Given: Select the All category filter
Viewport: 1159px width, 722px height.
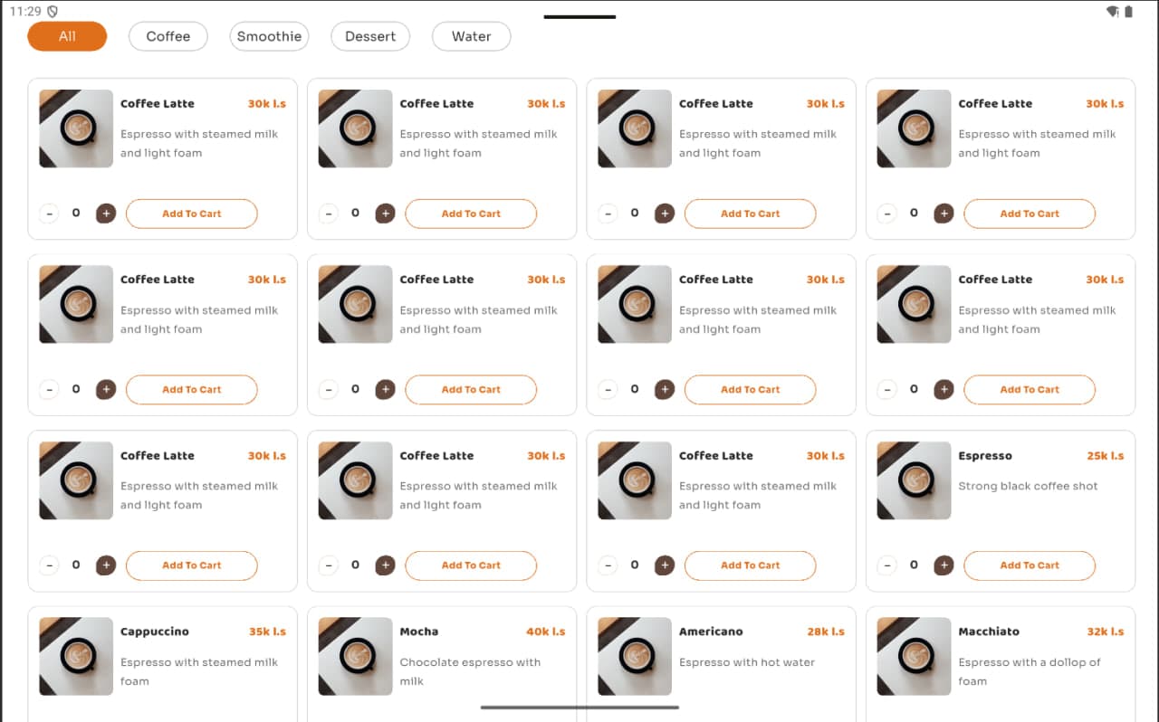Looking at the screenshot, I should pos(67,36).
